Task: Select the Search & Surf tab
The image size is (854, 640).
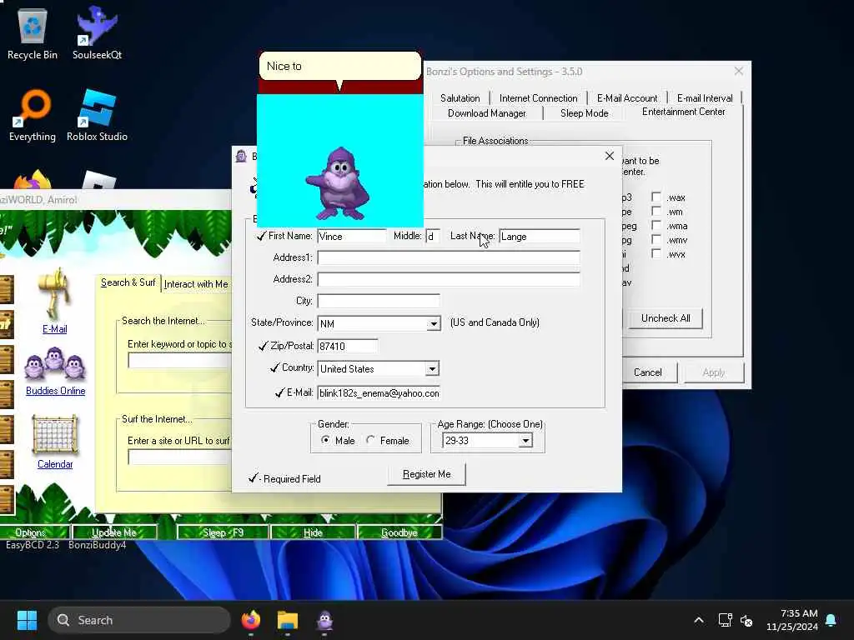Action: coord(128,282)
